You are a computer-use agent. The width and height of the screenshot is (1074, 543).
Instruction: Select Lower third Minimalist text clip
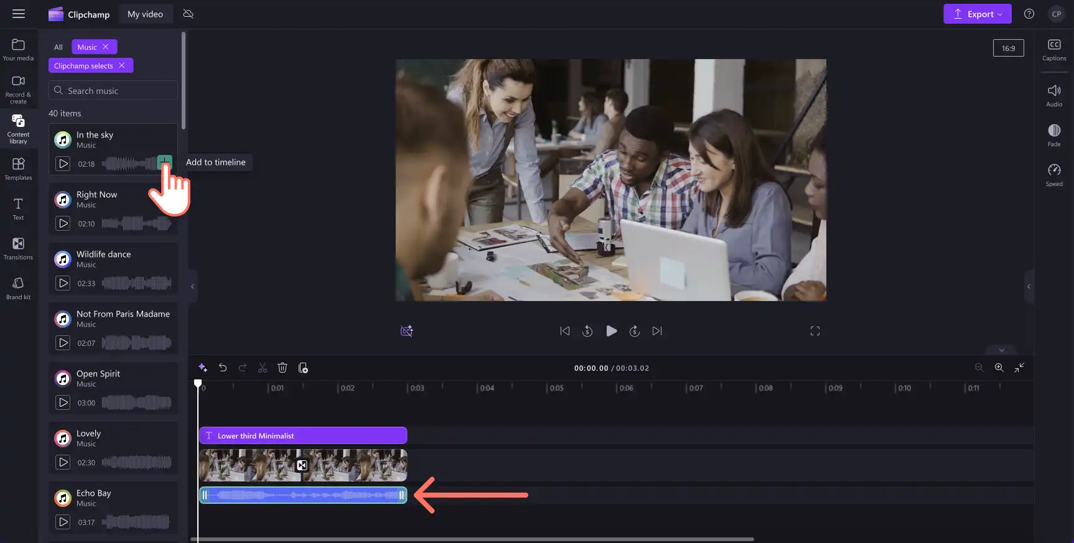click(303, 435)
